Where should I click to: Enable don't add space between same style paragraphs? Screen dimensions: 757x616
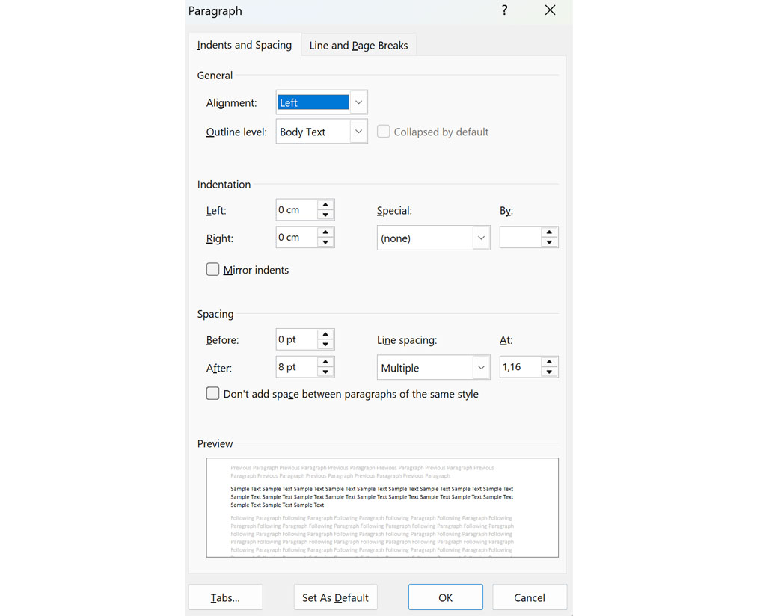coord(212,393)
